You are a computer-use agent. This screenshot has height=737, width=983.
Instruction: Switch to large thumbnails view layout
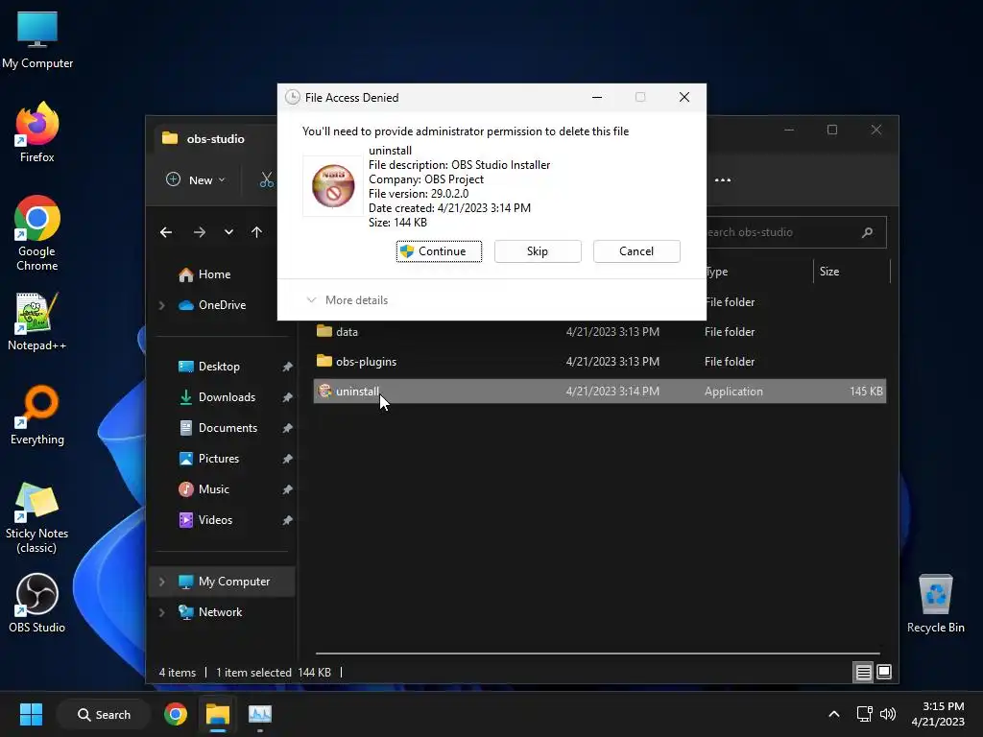[x=884, y=673]
